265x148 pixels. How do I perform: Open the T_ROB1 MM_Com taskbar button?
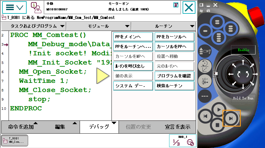[x=14, y=140]
